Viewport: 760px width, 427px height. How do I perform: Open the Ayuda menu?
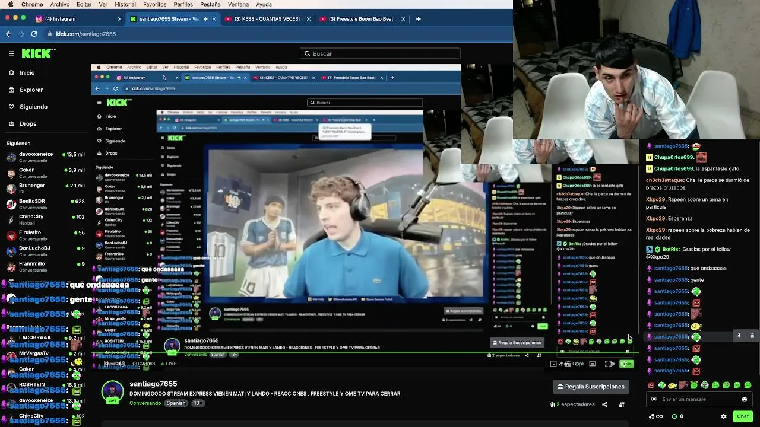click(x=264, y=4)
